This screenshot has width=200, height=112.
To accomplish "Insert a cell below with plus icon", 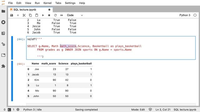I will (18, 15).
